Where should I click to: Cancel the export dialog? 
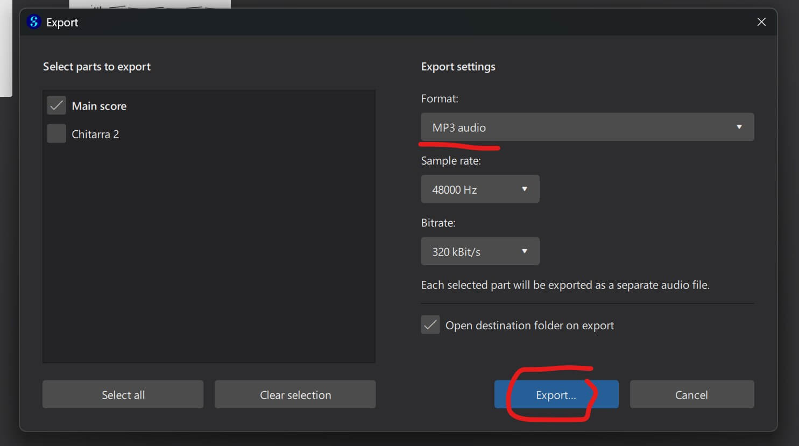691,394
